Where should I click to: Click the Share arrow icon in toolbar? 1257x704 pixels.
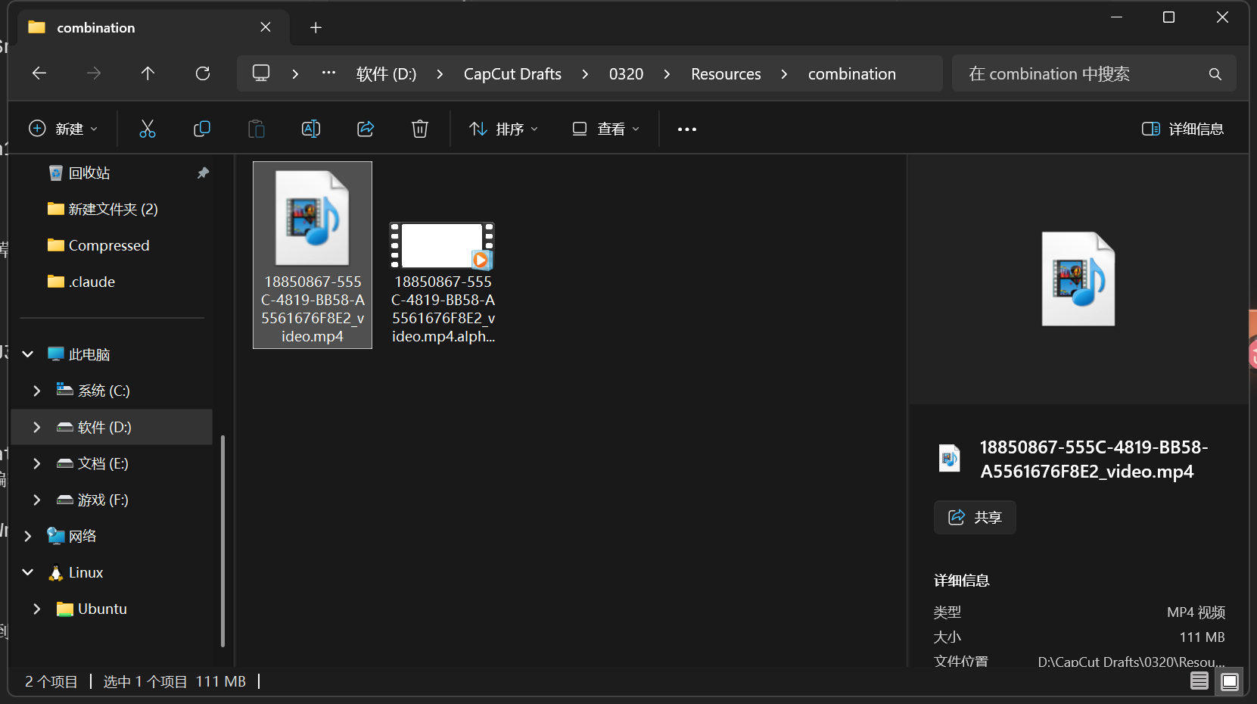[x=366, y=129]
